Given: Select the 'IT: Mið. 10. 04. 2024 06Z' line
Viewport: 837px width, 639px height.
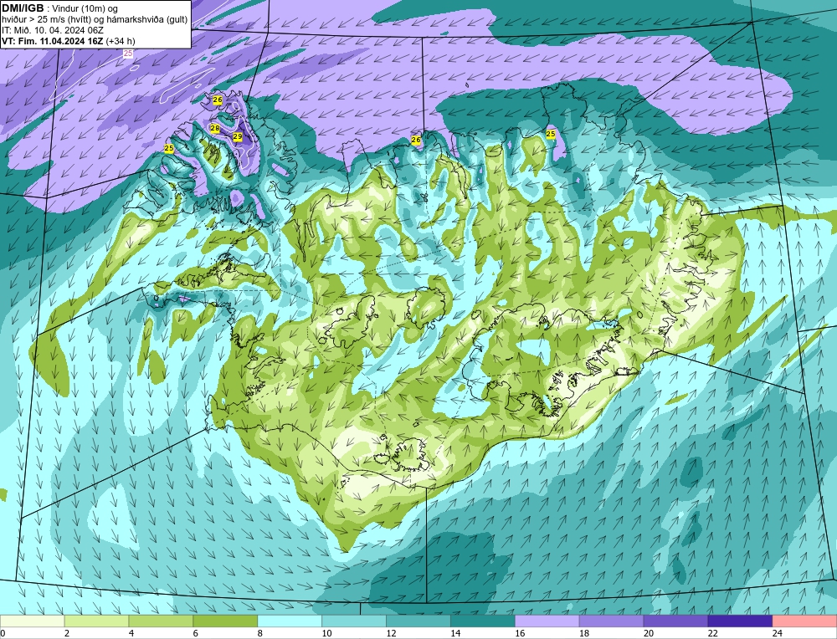Looking at the screenshot, I should (52, 30).
